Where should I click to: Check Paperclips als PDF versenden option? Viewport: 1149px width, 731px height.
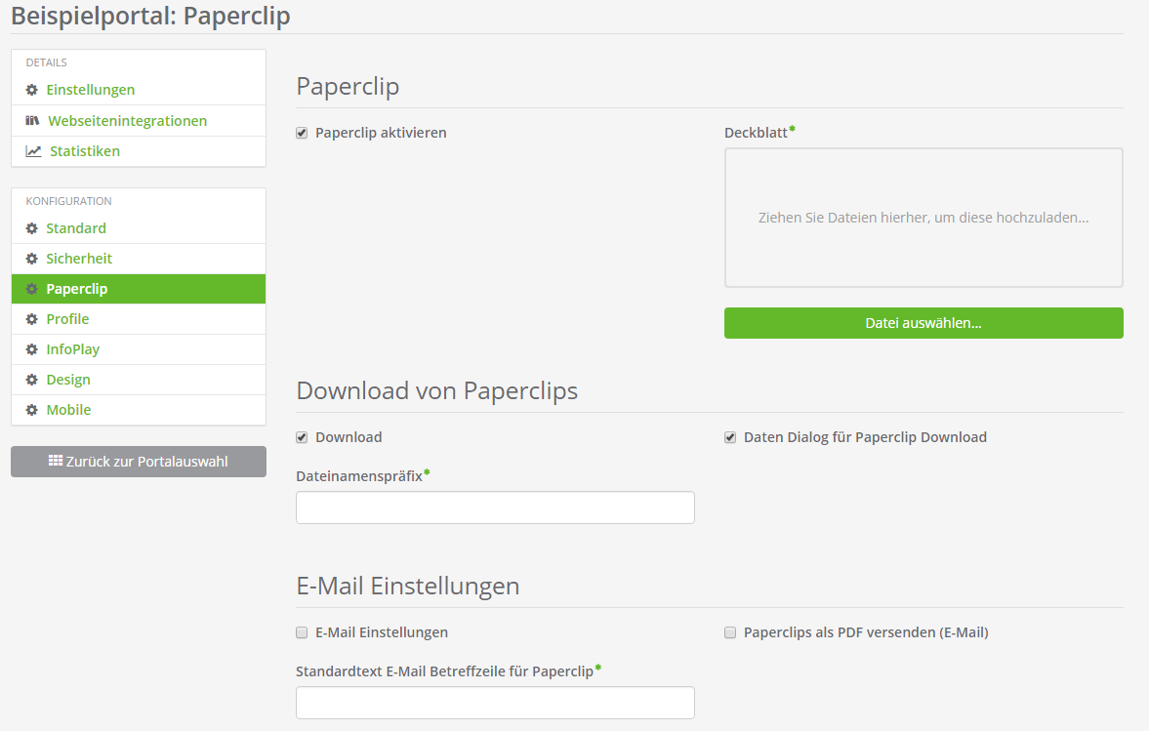click(730, 632)
